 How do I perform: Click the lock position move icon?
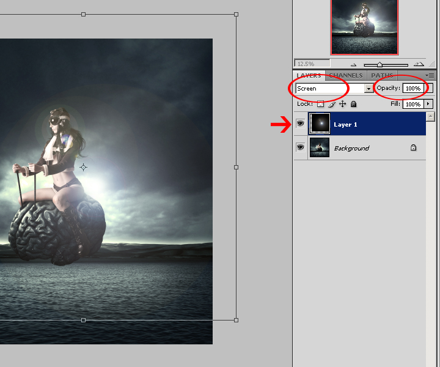click(x=342, y=105)
